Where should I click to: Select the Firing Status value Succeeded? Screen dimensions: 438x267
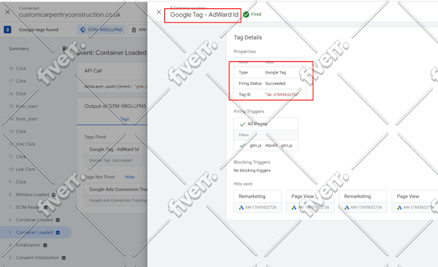[275, 83]
